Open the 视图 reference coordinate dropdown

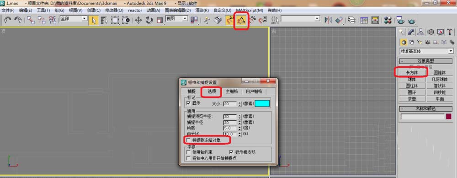[x=185, y=18]
